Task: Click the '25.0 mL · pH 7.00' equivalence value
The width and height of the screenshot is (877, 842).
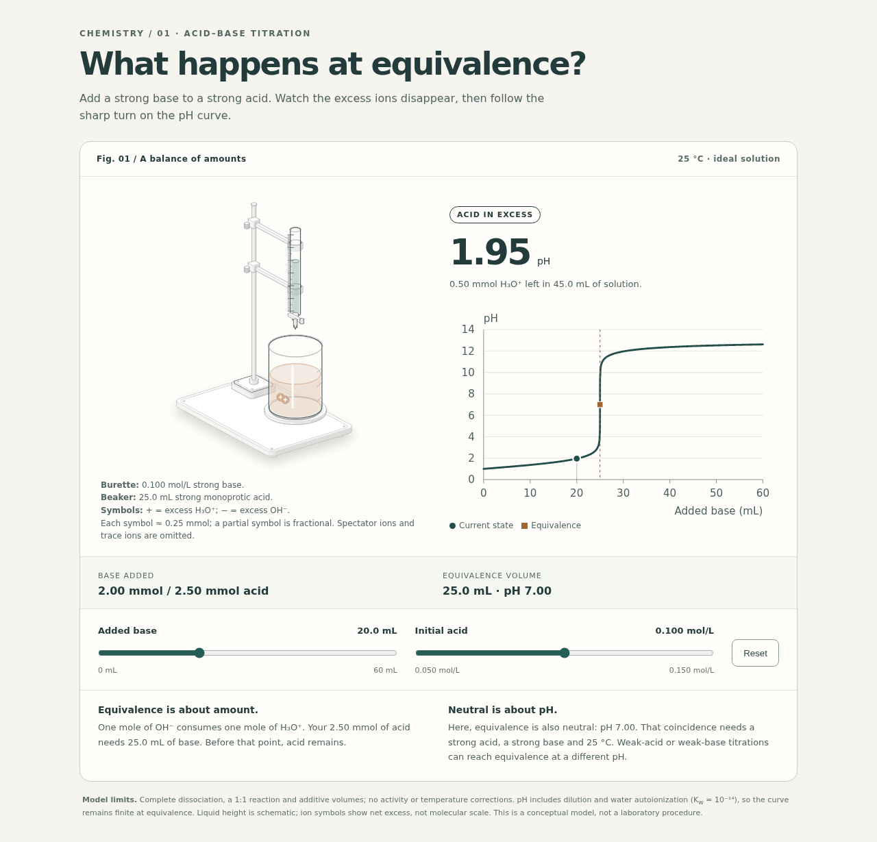Action: (497, 591)
